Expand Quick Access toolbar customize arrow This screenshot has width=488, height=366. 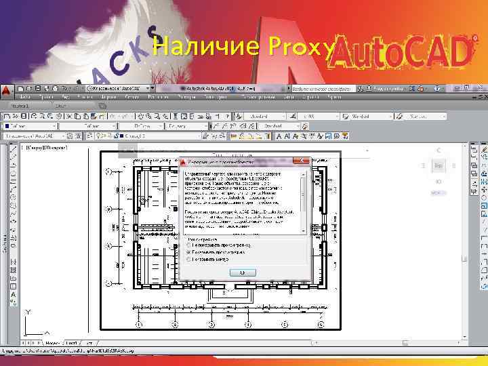click(152, 89)
